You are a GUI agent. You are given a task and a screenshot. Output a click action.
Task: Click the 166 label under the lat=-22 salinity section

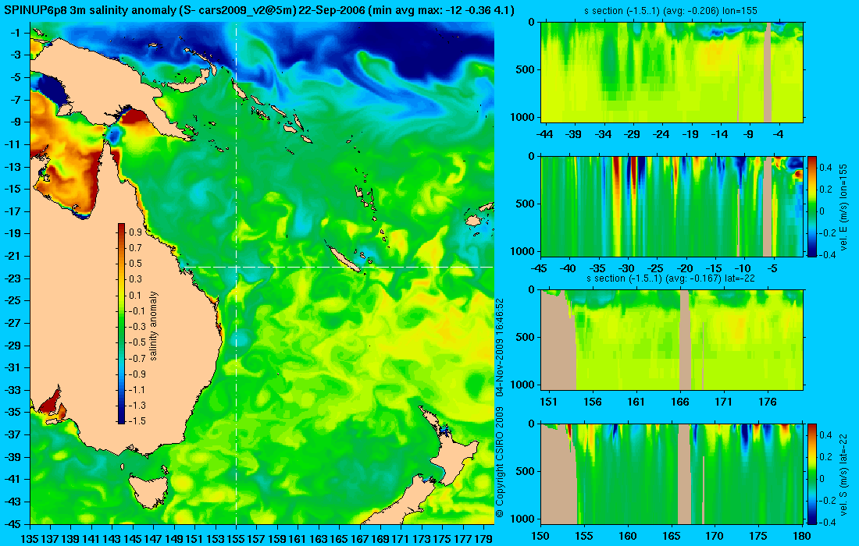pos(680,402)
